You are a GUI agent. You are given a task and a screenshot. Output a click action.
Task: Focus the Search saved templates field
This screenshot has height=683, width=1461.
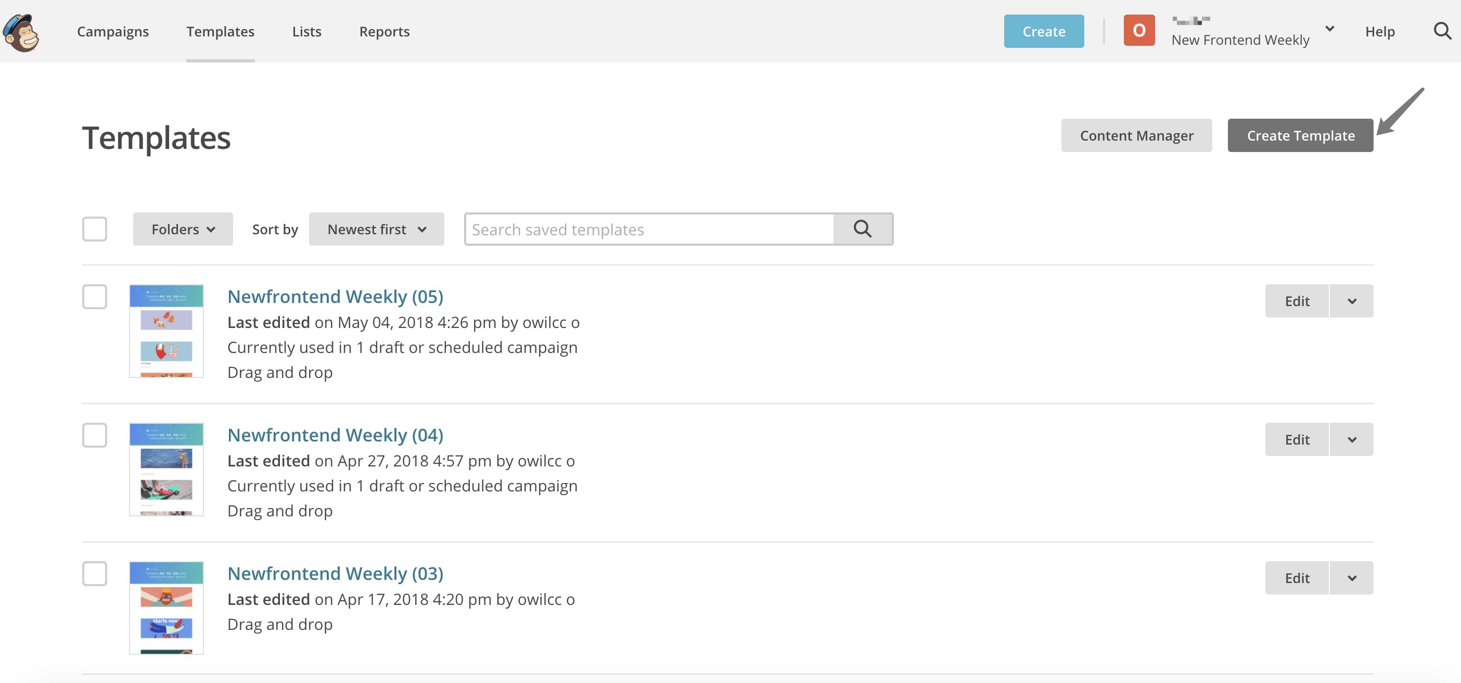(649, 229)
